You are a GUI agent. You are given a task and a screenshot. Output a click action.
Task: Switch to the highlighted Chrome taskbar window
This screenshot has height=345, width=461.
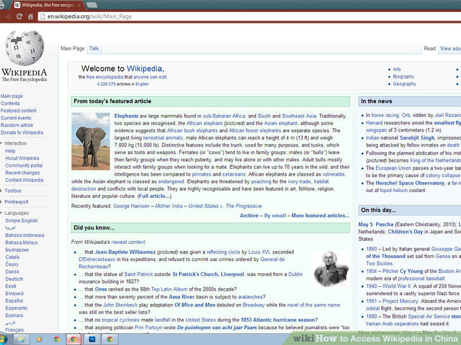[x=74, y=339]
